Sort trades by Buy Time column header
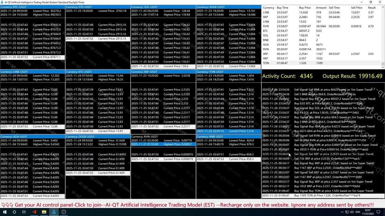This screenshot has height=216, width=385. click(282, 7)
